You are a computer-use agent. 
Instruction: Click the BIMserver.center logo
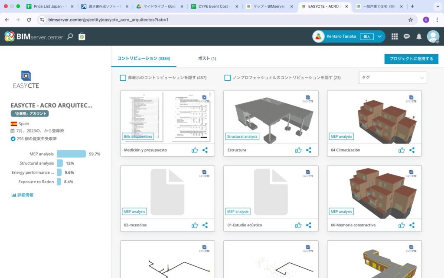click(34, 36)
